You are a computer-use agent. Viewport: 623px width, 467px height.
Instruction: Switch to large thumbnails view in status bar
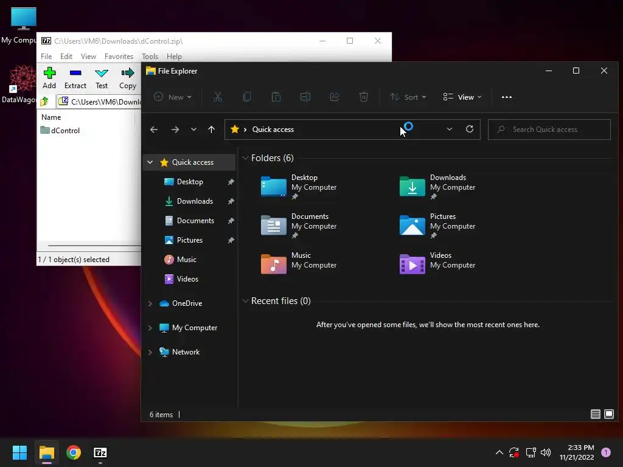click(x=608, y=414)
